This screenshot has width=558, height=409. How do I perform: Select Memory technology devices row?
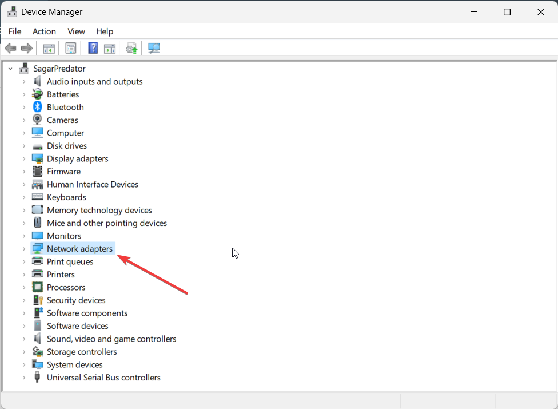tap(99, 210)
